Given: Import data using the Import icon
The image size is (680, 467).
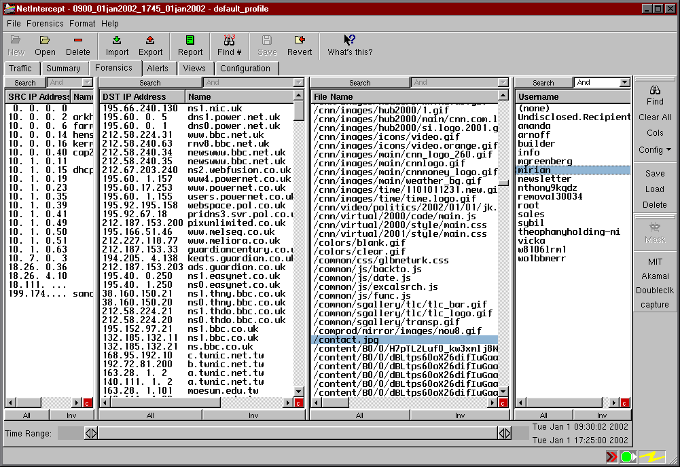Looking at the screenshot, I should 117,40.
